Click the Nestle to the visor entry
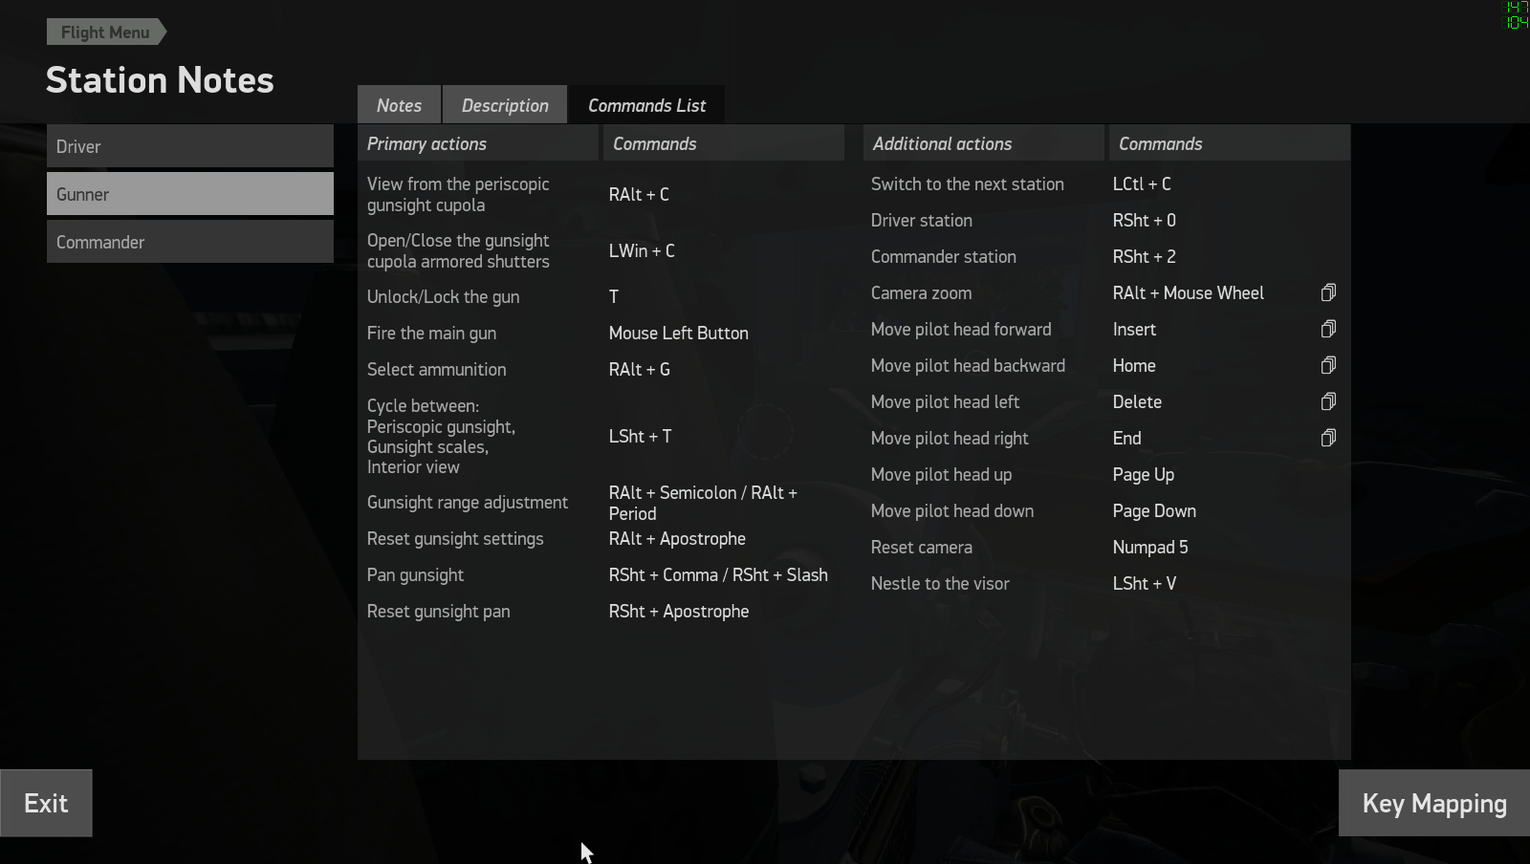Viewport: 1530px width, 864px height. pyautogui.click(x=940, y=583)
